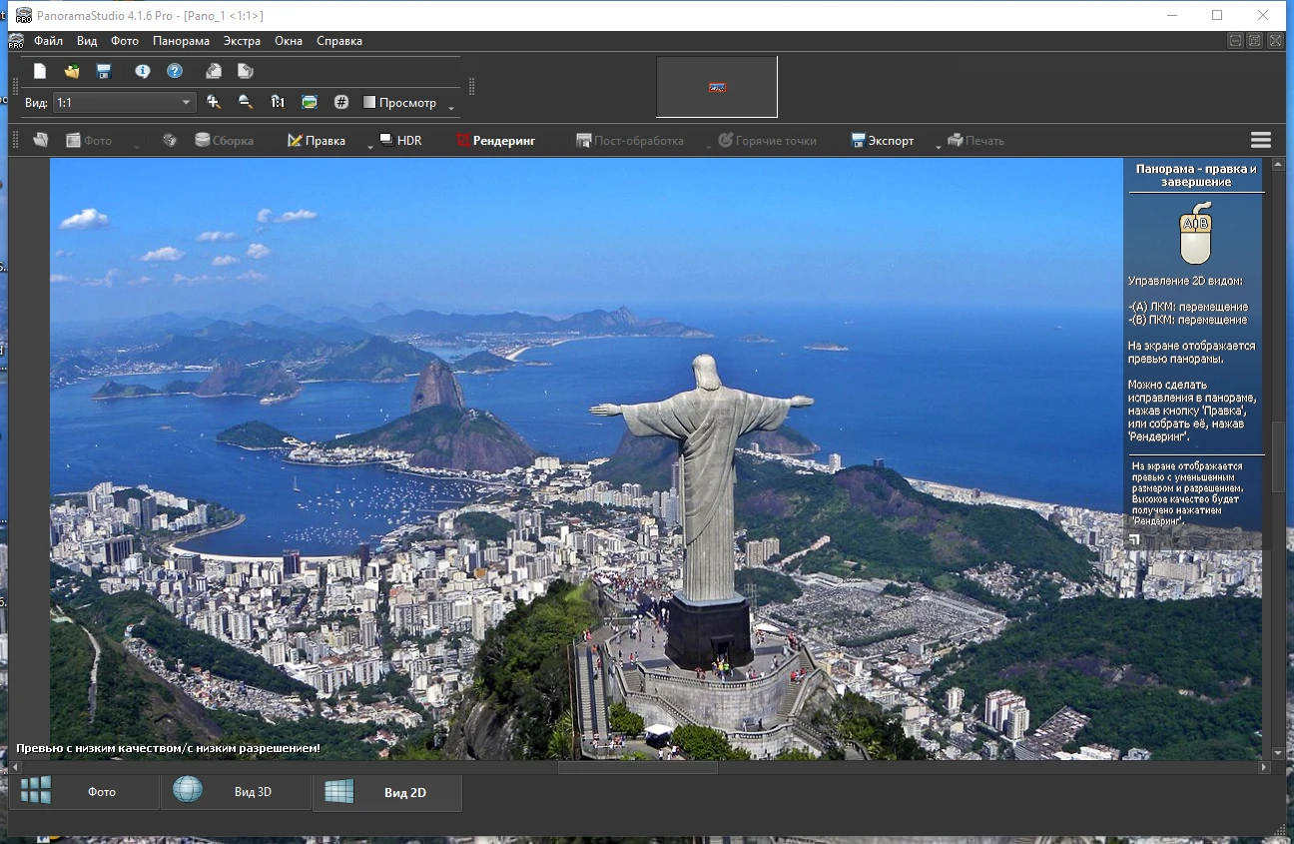Click the blue info bubble icon
Viewport: 1294px width, 844px height.
pos(143,71)
